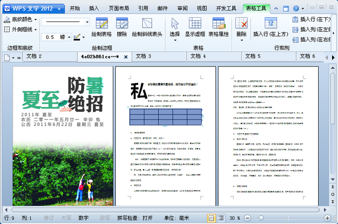Click the line width 0.5 磅 field
Viewport: 338px width, 224px height.
pyautogui.click(x=55, y=37)
